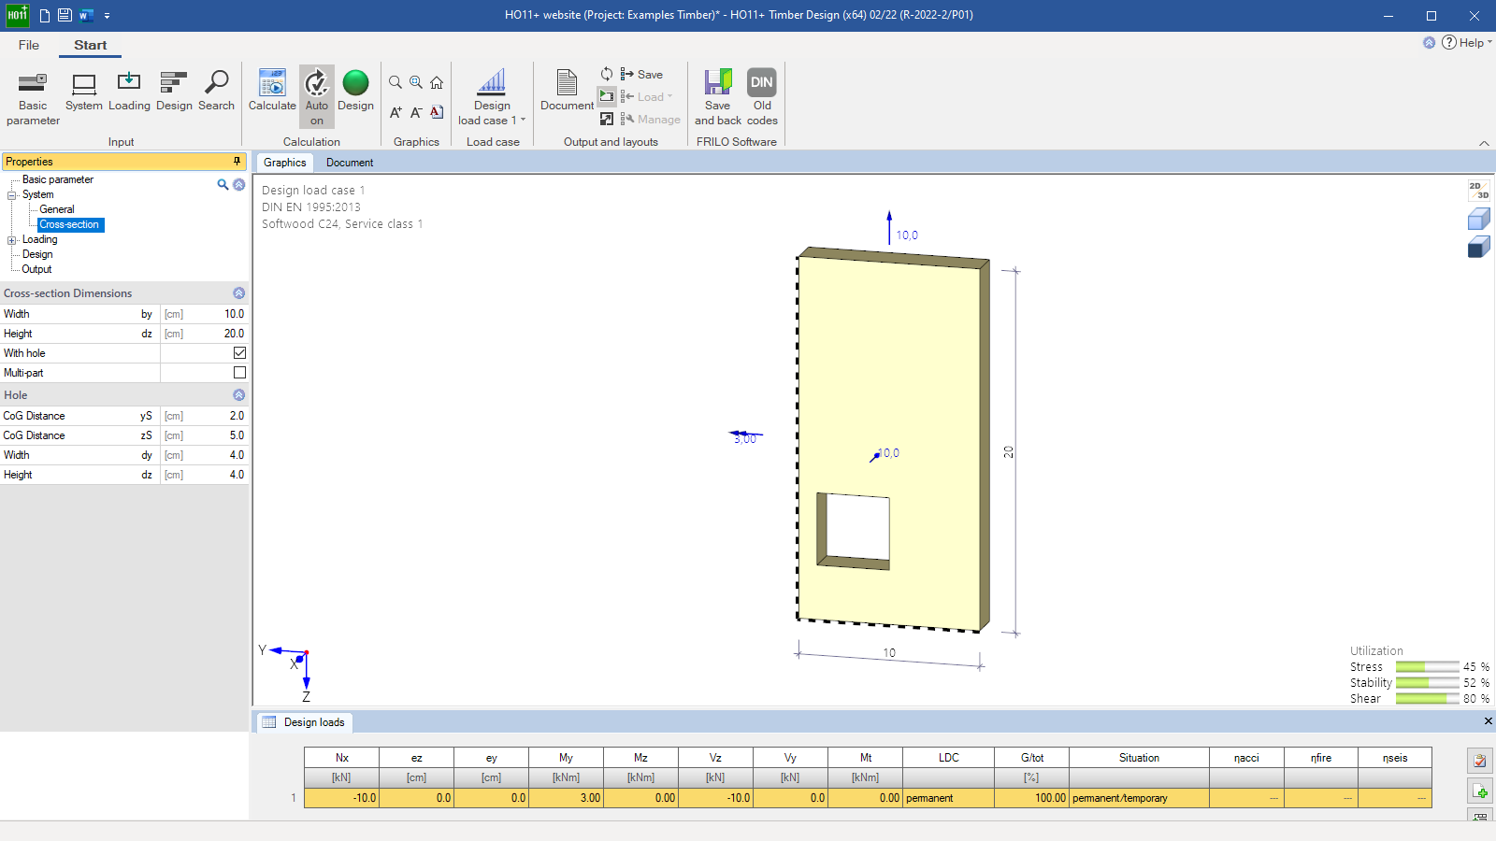The height and width of the screenshot is (841, 1496).
Task: Run Calculate in the ribbon
Action: point(272,93)
